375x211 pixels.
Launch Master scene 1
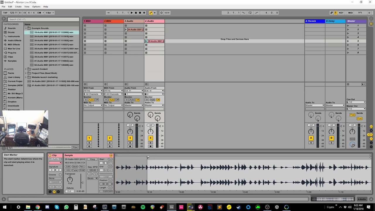pyautogui.click(x=348, y=25)
